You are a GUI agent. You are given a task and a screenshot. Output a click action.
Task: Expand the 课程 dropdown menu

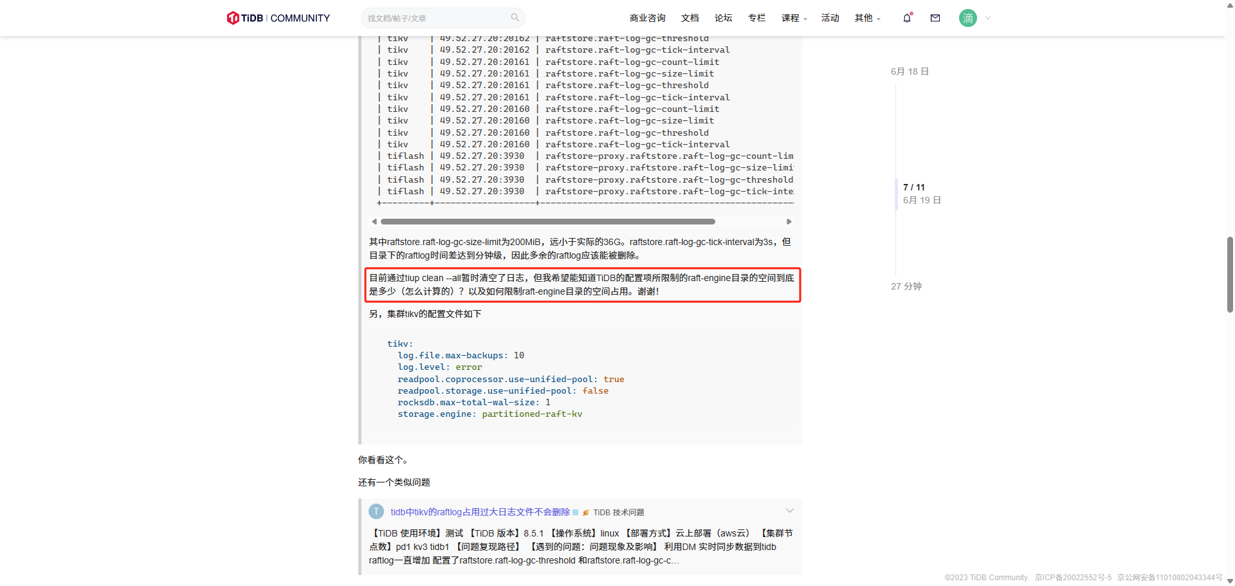(x=794, y=18)
